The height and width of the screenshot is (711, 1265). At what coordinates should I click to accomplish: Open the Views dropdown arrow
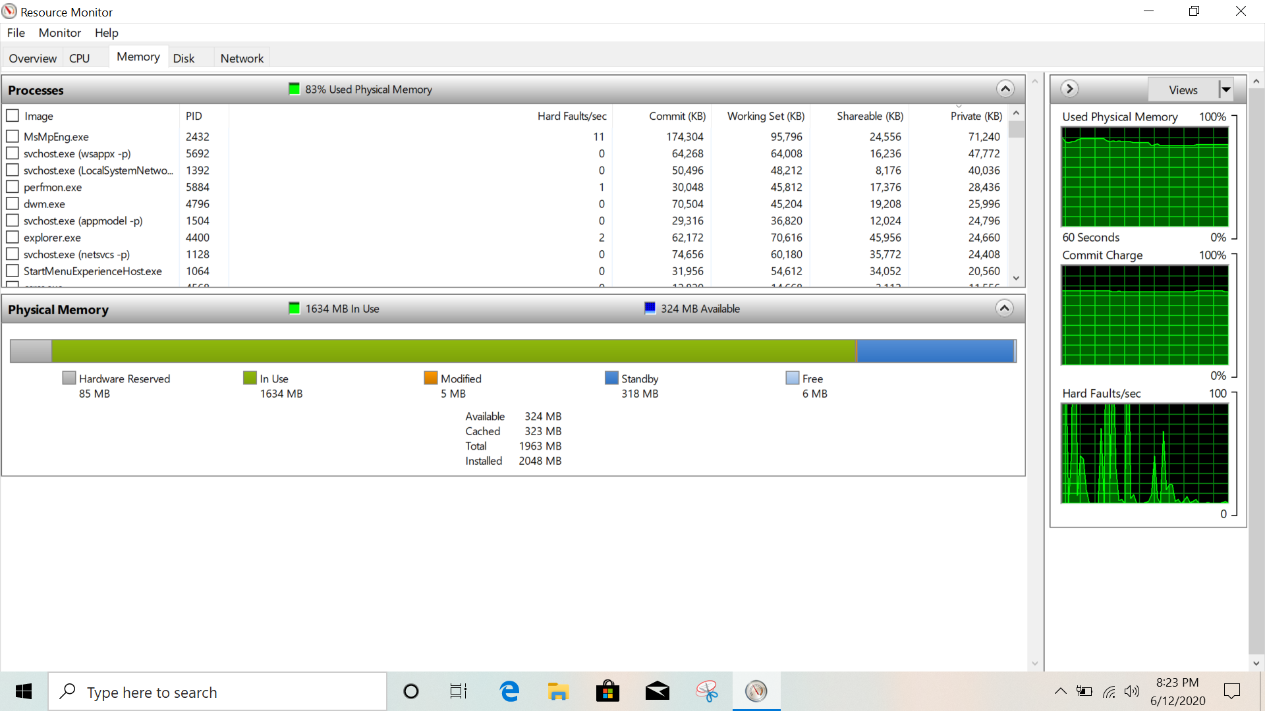click(1225, 90)
